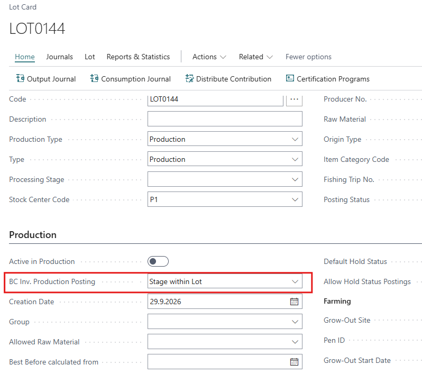Click the Producer No. label
Screen dimensions: 422x383
coord(345,99)
